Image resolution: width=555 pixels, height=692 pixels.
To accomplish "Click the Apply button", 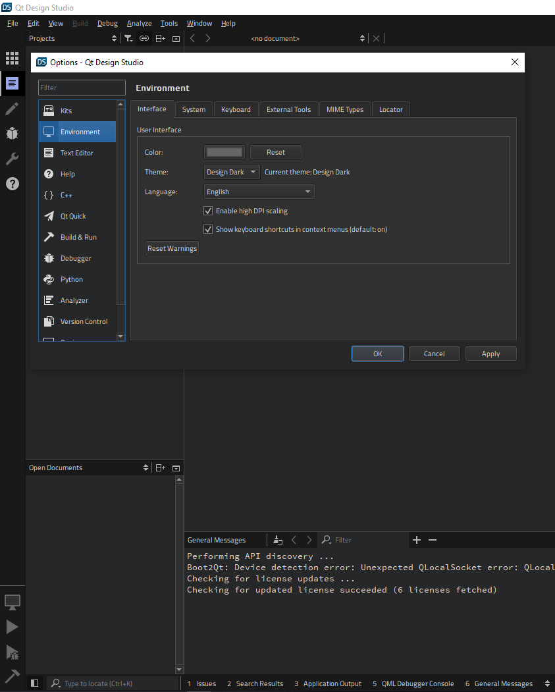I will tap(490, 354).
